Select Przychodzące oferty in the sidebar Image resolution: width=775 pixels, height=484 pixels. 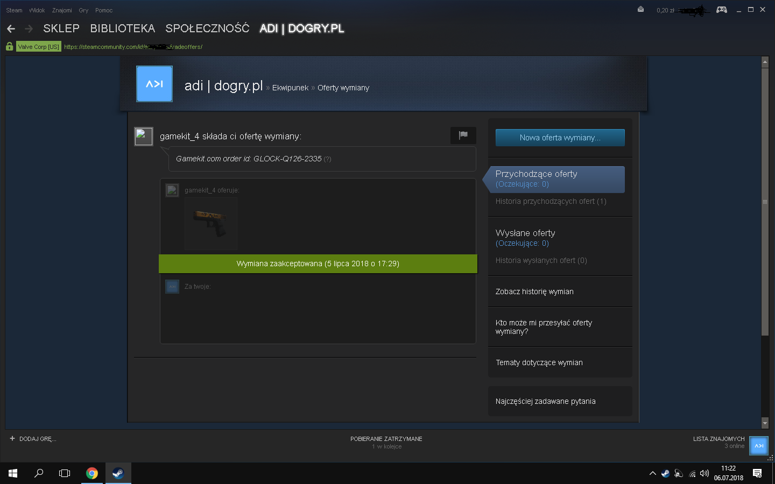[556, 179]
